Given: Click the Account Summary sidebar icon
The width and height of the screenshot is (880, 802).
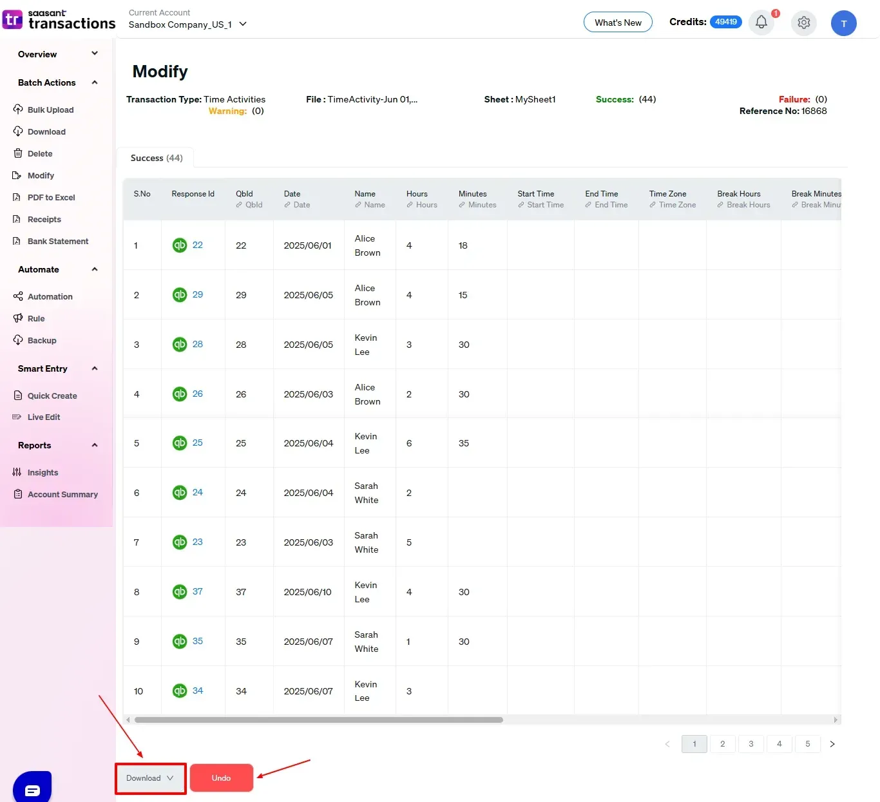Looking at the screenshot, I should [x=18, y=493].
